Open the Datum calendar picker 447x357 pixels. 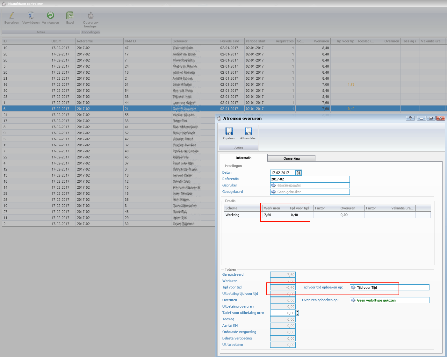click(x=299, y=173)
